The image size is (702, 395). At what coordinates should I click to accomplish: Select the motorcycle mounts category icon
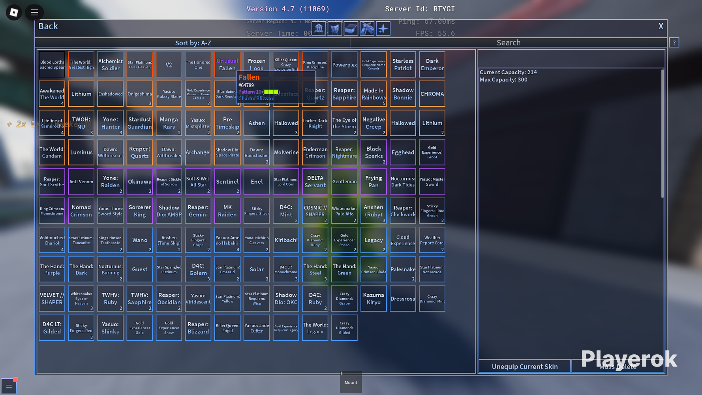tap(367, 28)
